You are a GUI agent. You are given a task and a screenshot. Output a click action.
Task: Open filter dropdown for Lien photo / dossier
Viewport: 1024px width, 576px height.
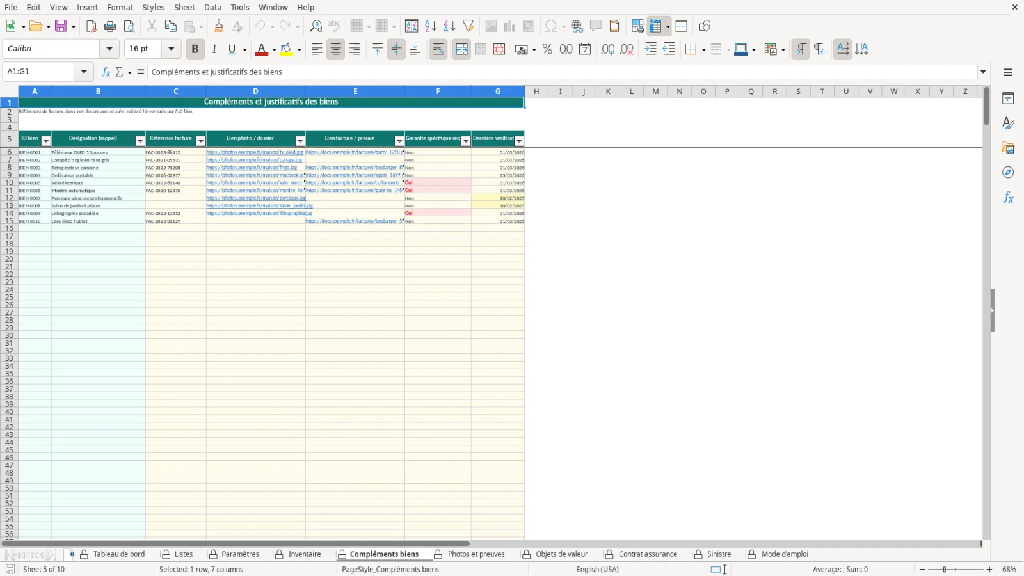tap(300, 141)
